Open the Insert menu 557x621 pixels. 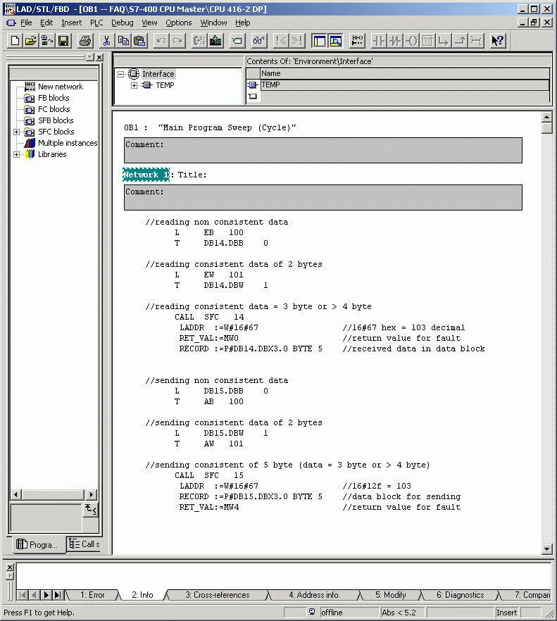[x=71, y=23]
